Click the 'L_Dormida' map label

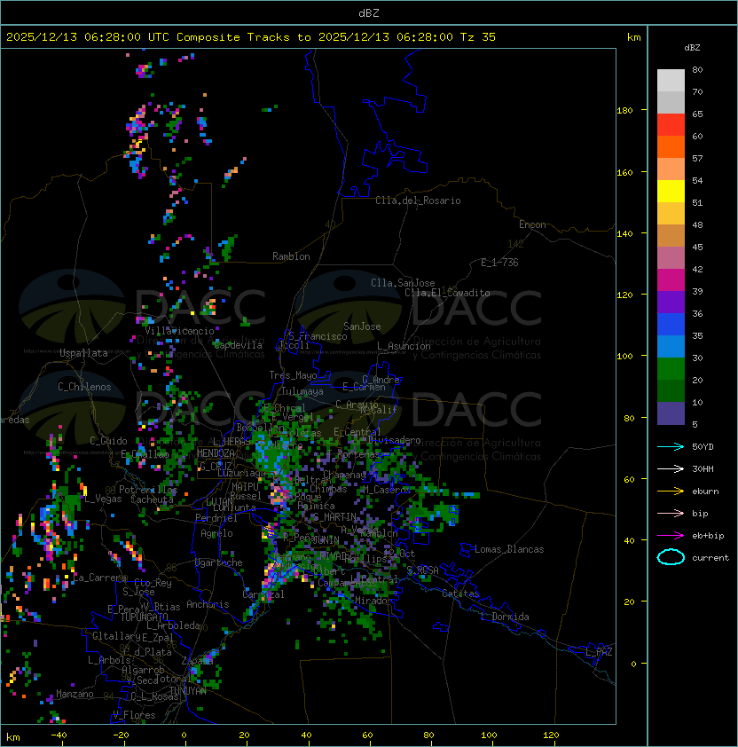[x=505, y=617]
